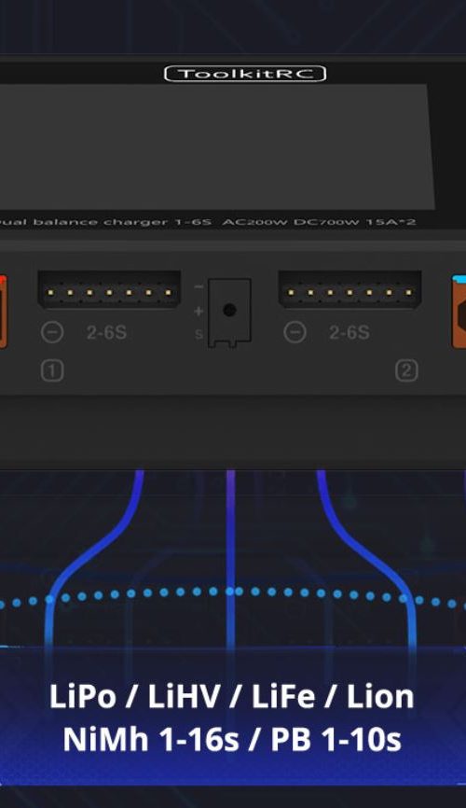The image size is (466, 808).
Task: Click the right 2-6S label
Action: (349, 332)
